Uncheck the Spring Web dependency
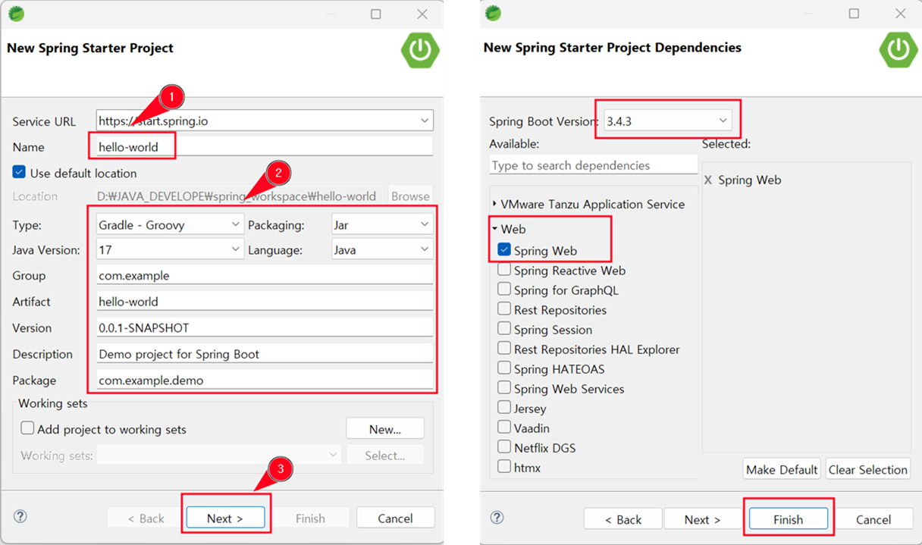922x545 pixels. (x=504, y=249)
